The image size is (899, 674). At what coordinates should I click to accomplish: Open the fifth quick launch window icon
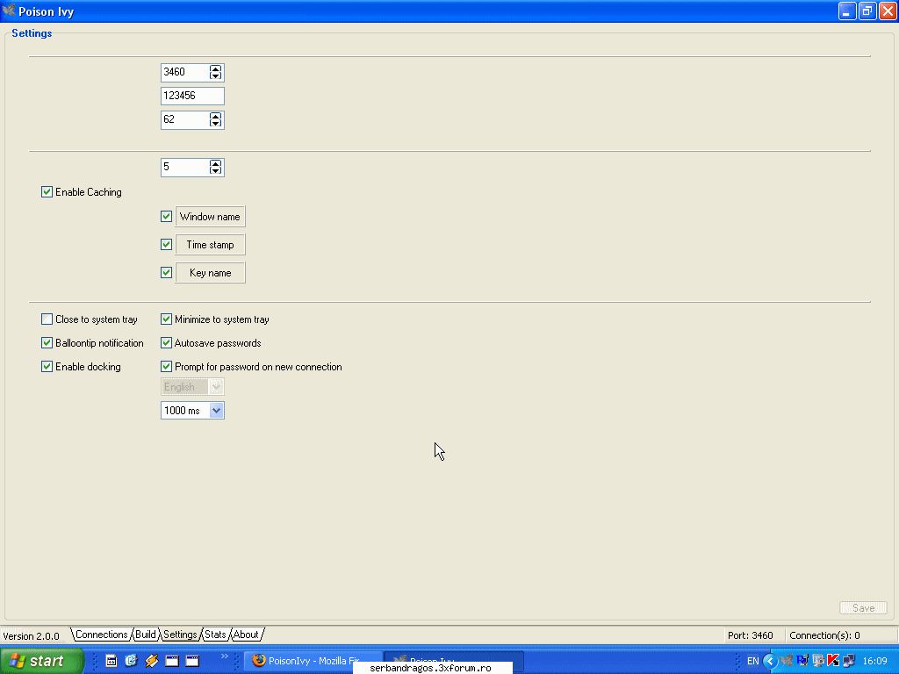[192, 661]
